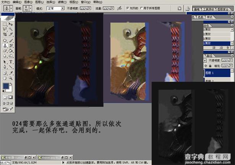This screenshot has width=235, height=165.
Task: Toggle the 用于所有图层 checkbox
Action: (141, 8)
